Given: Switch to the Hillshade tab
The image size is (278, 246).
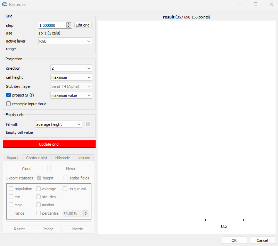Looking at the screenshot, I should 63,158.
